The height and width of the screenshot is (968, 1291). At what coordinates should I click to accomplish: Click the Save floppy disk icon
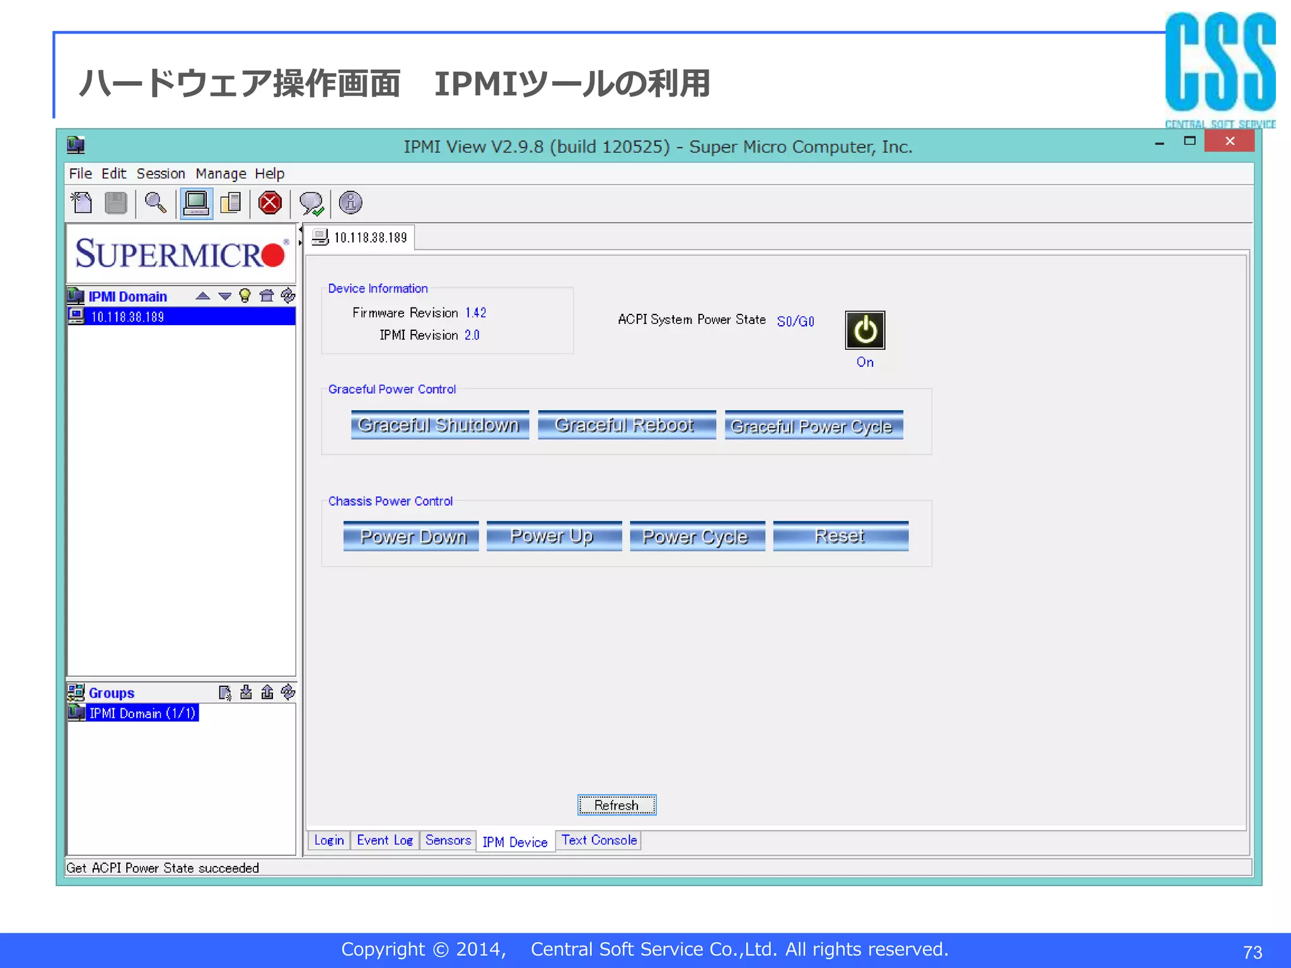click(x=116, y=203)
